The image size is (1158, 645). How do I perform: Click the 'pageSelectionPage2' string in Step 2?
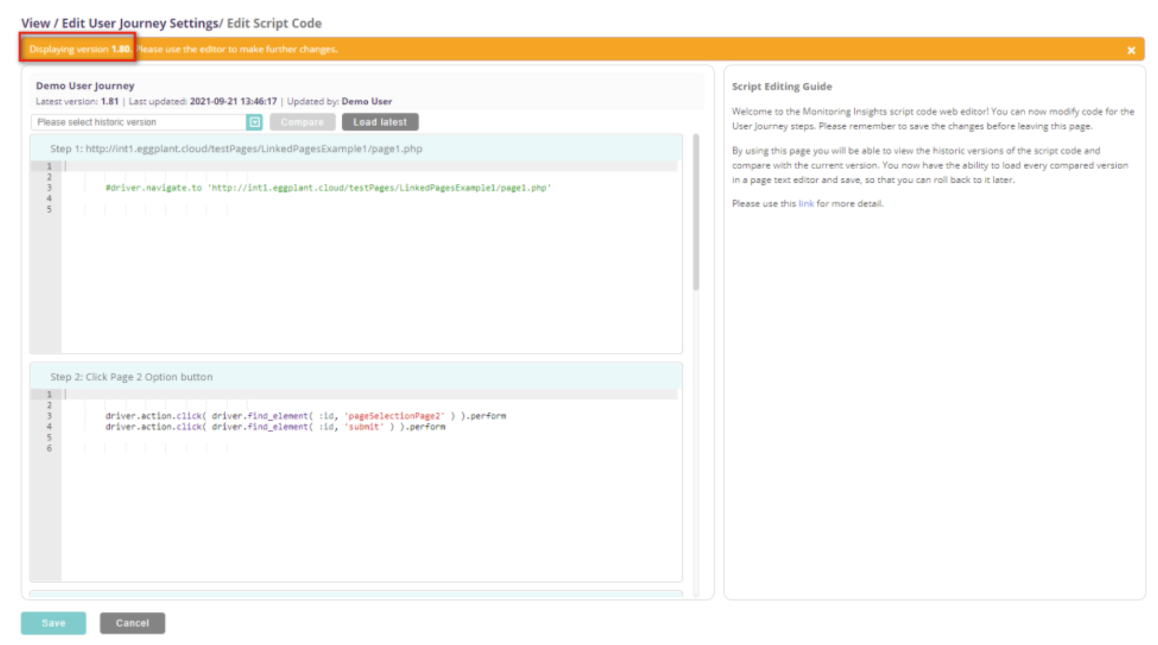(394, 416)
